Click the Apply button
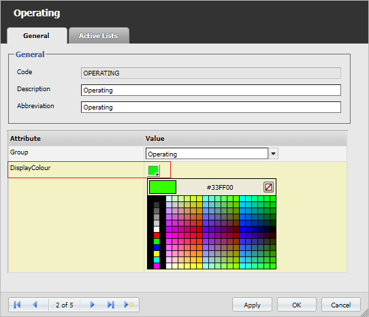The width and height of the screenshot is (369, 317). point(252,305)
